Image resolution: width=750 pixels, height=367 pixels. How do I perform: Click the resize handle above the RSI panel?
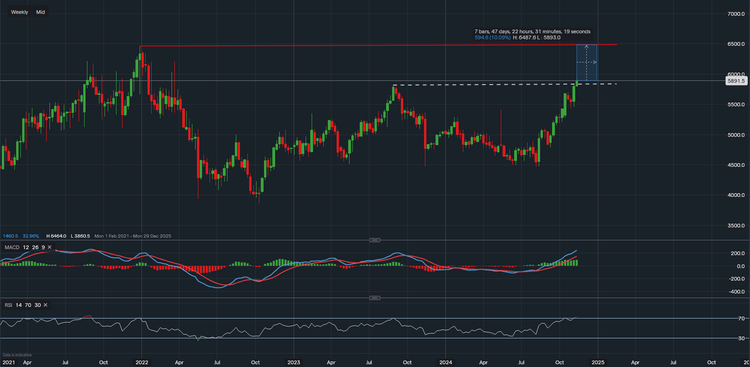tap(375, 298)
